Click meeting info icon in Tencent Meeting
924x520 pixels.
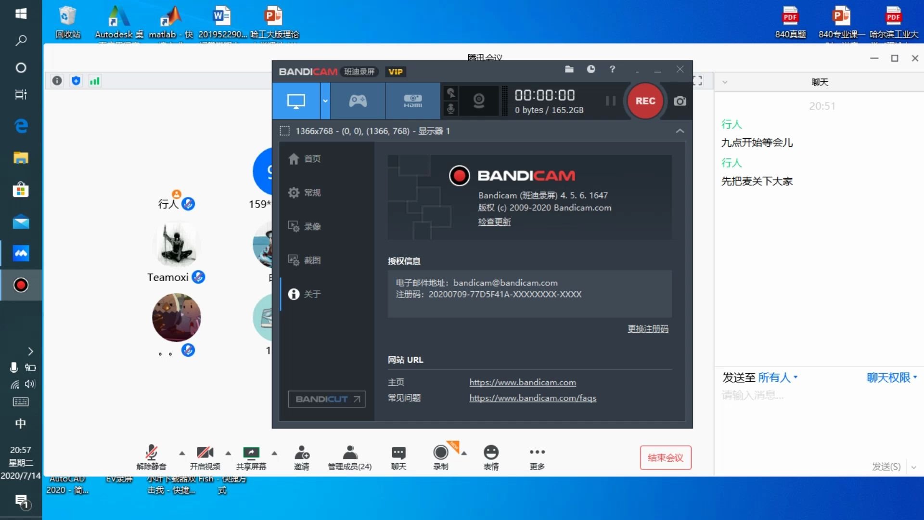[57, 80]
